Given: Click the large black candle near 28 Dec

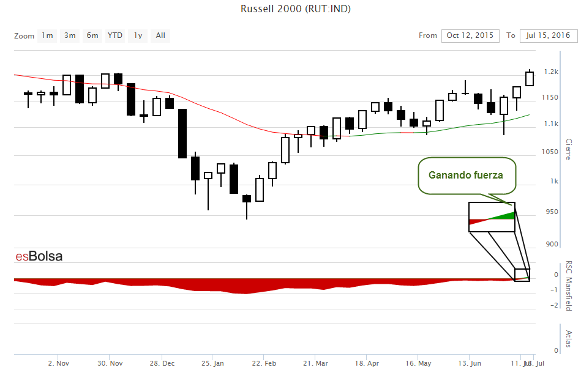Looking at the screenshot, I should click(x=182, y=133).
